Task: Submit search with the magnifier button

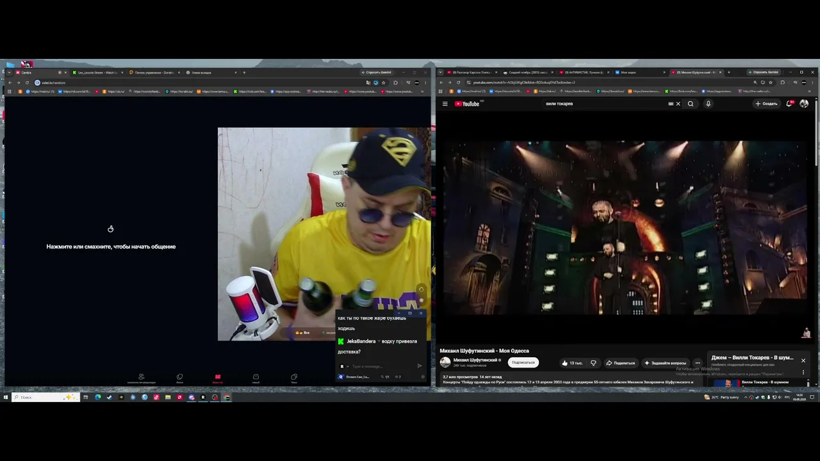Action: pos(691,104)
